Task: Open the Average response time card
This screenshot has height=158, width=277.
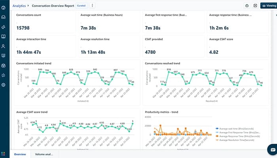Action: pyautogui.click(x=238, y=22)
